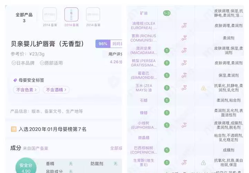The height and width of the screenshot is (173, 249).
Task: Open the 石蜡 ingredient link
Action: pyautogui.click(x=144, y=100)
